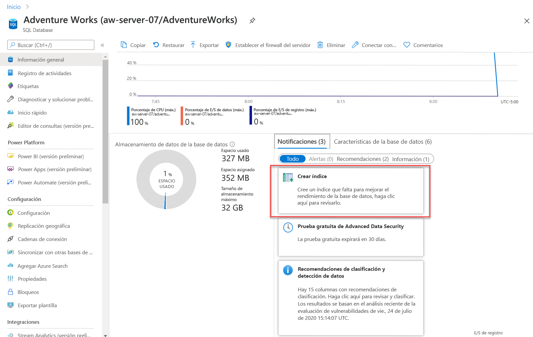Click the Power Automate icon
533x337 pixels.
point(11,182)
